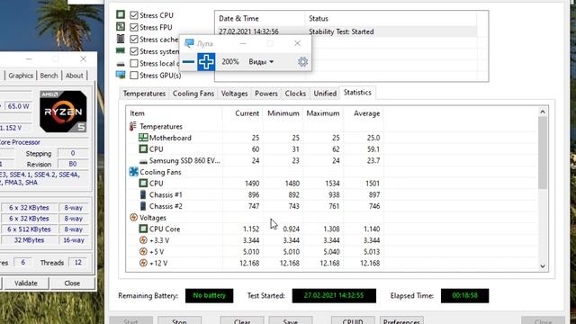
Task: Click the Stress cache icon
Action: (x=121, y=39)
